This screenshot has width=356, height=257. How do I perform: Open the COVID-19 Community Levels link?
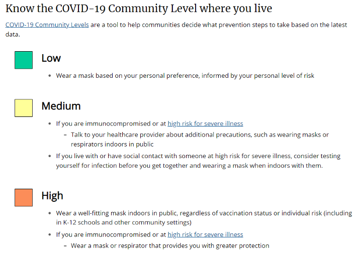(47, 25)
